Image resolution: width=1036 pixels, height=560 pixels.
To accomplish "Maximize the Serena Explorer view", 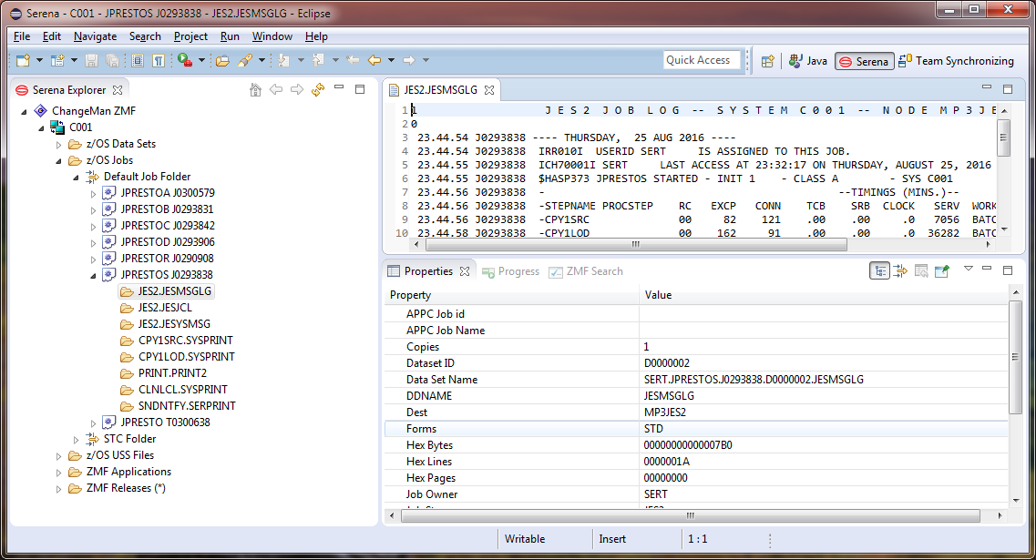I will coord(360,89).
